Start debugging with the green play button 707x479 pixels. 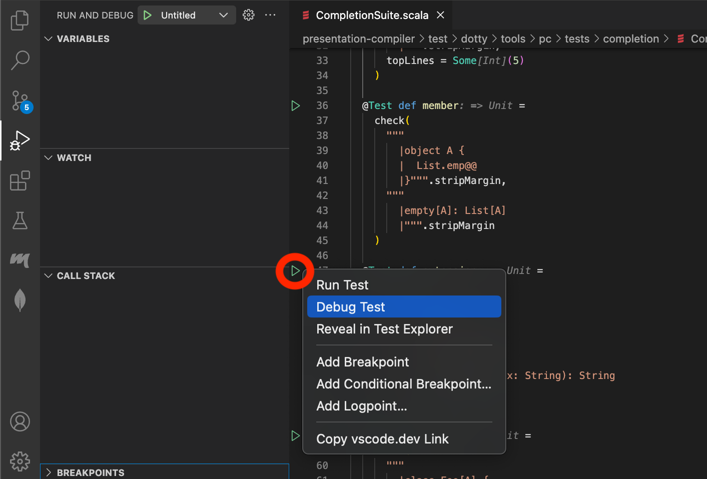point(147,15)
